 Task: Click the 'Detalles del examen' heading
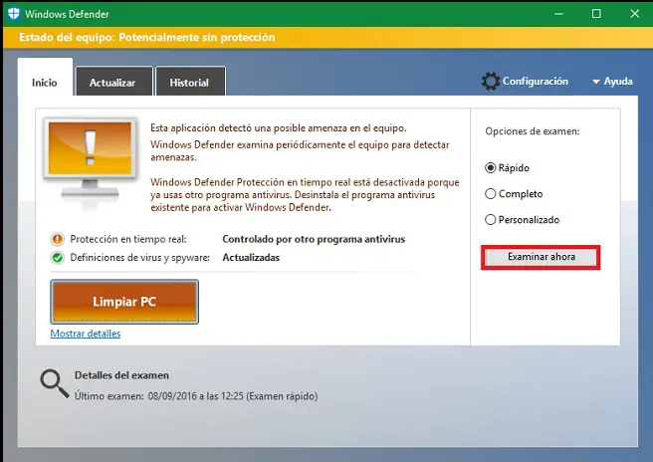click(x=121, y=375)
